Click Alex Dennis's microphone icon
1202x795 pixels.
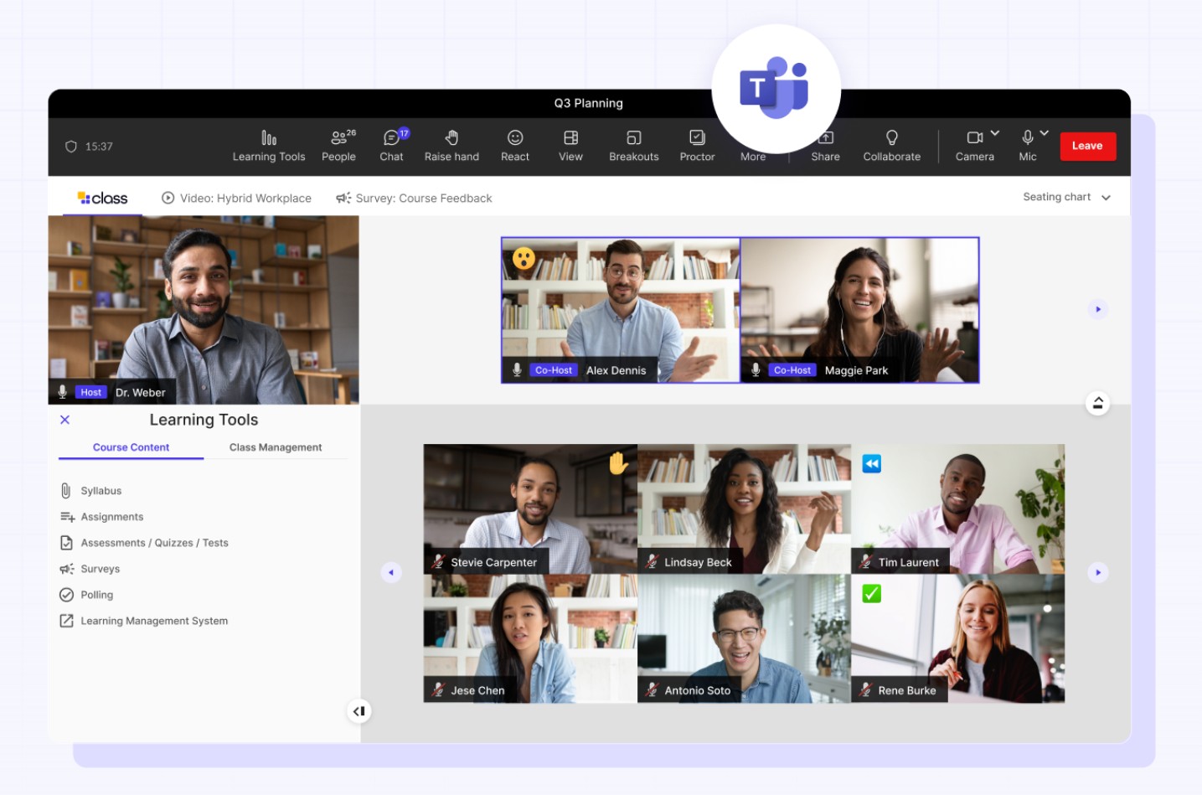click(x=517, y=370)
